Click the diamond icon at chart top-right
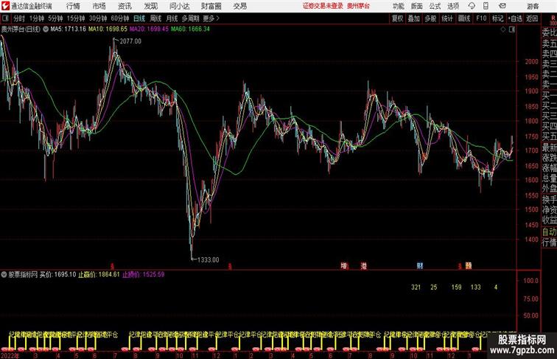Viewport: 557px width, 359px height. click(x=503, y=29)
